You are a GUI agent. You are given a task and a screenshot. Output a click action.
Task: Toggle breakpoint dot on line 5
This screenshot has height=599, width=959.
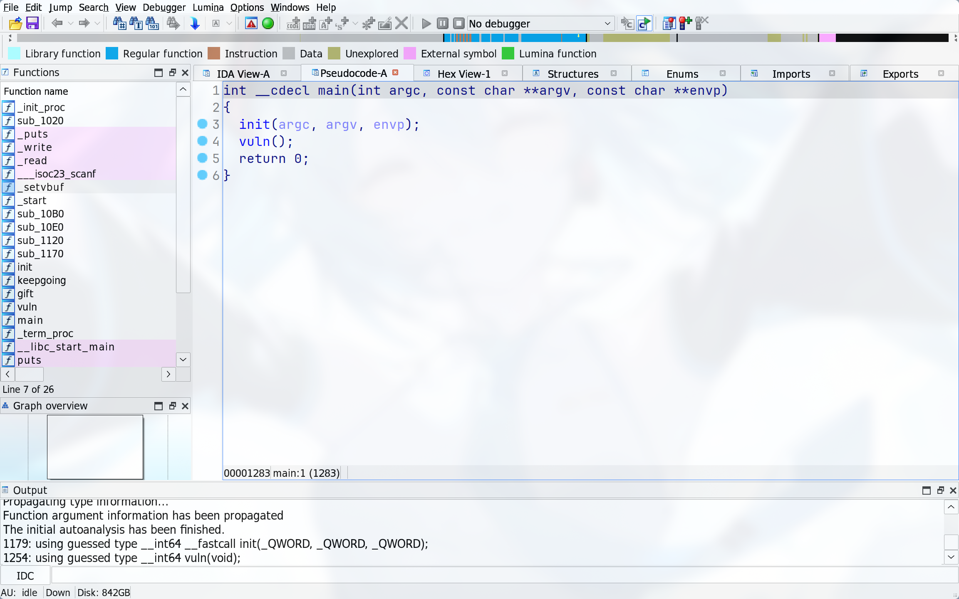[x=202, y=158]
